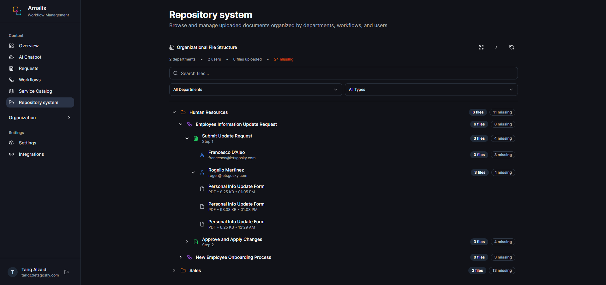
Task: Expand the Sales department folder
Action: coord(174,270)
